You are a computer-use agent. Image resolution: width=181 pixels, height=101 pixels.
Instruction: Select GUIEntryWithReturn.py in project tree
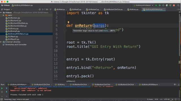(x=18, y=34)
